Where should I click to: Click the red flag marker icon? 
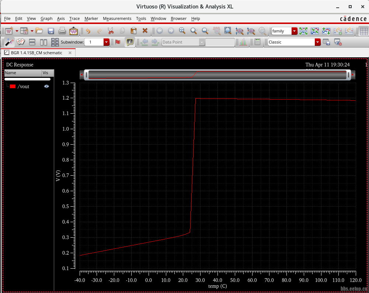tap(118, 42)
